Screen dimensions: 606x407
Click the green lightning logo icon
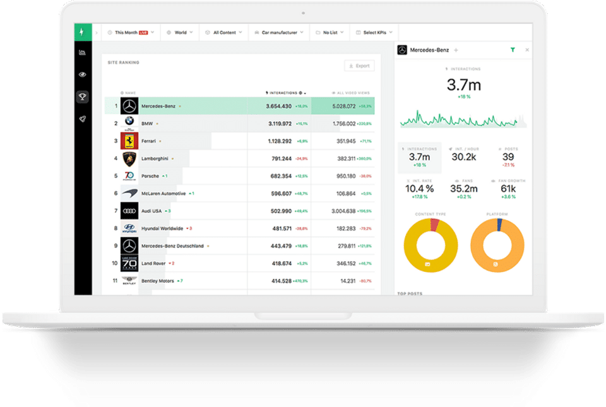83,32
